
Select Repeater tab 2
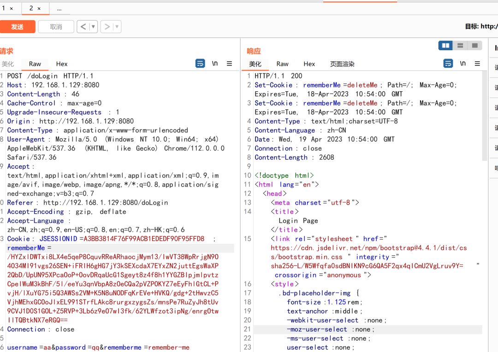tap(31, 8)
